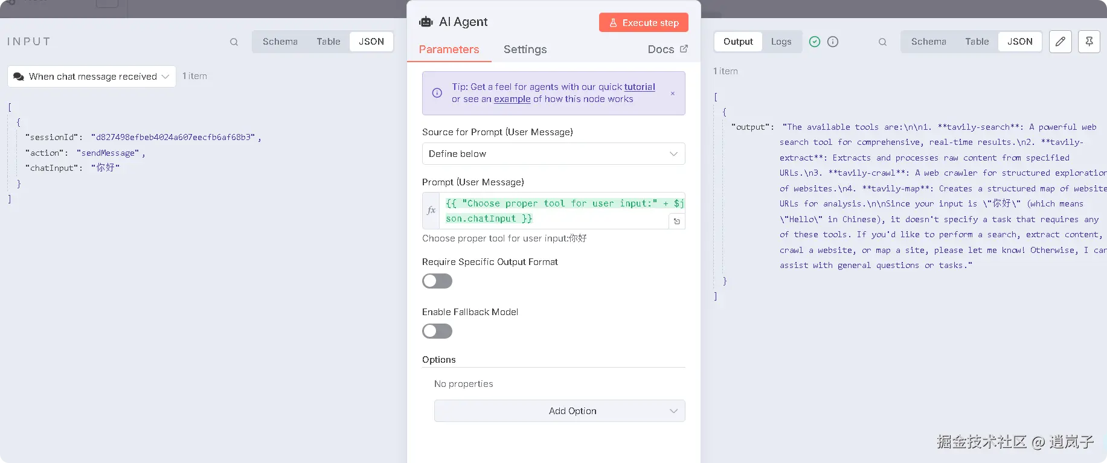The width and height of the screenshot is (1107, 463).
Task: Click the fx expression icon beside the prompt
Action: [x=431, y=211]
